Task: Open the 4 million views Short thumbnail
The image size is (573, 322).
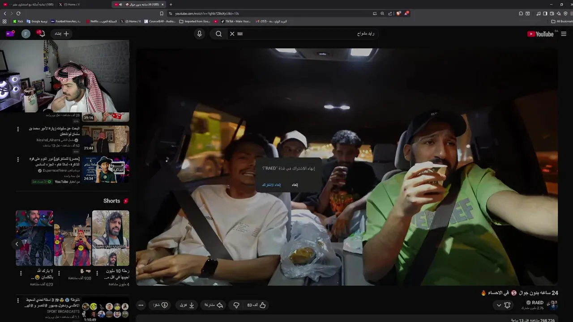Action: click(111, 238)
